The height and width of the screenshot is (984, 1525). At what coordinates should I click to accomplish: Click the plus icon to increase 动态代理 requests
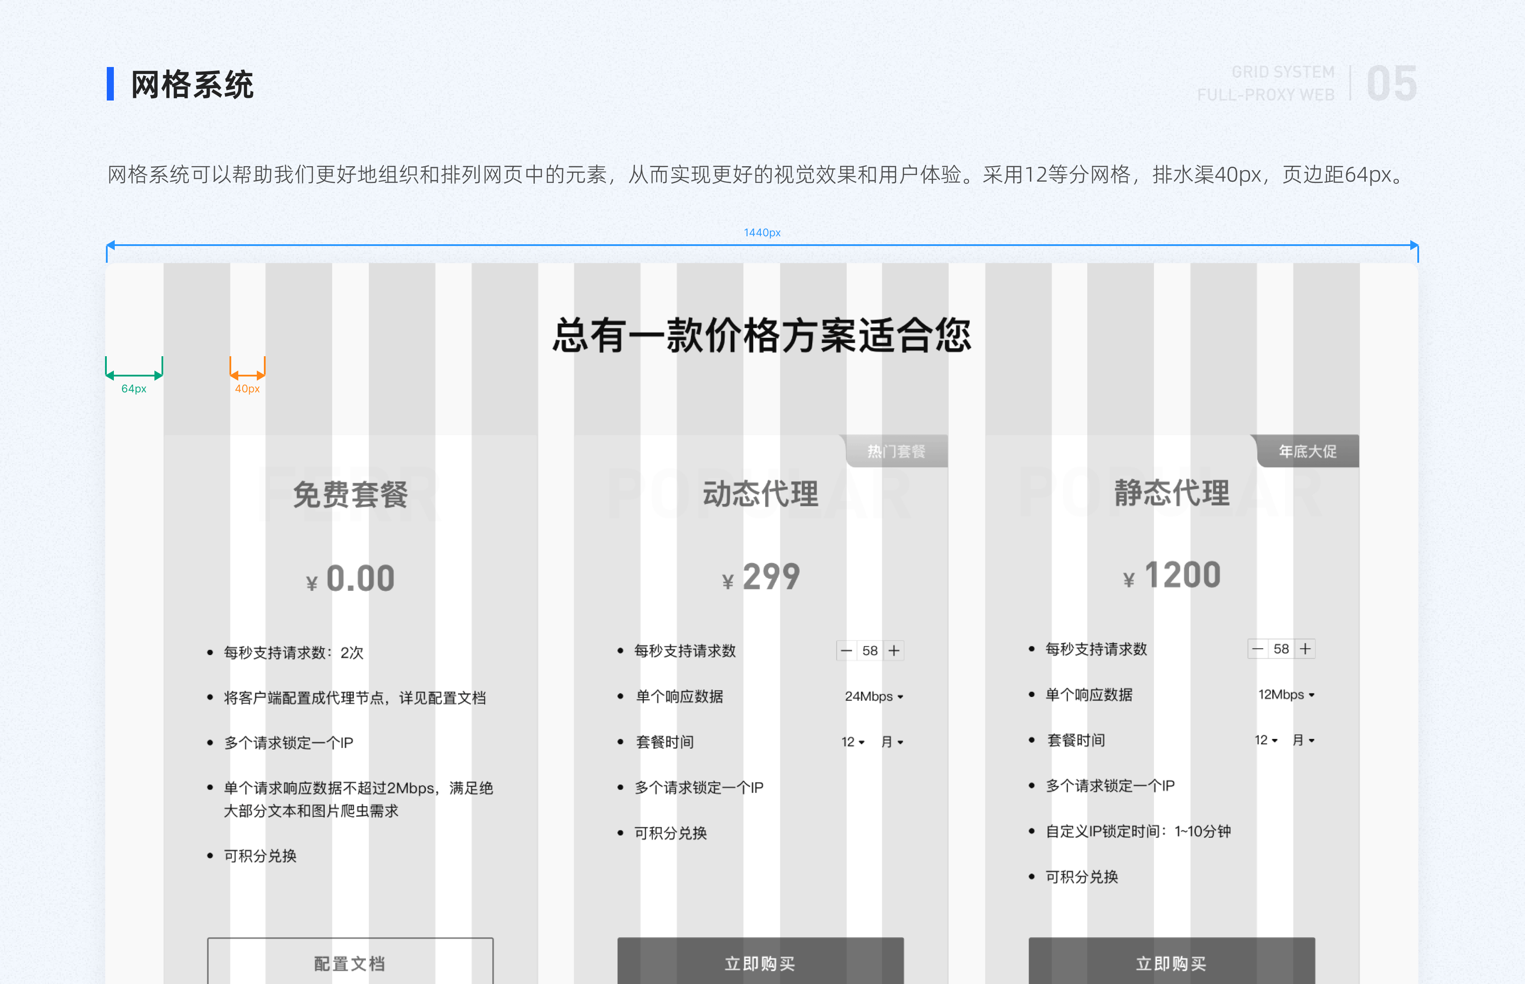[x=894, y=650]
